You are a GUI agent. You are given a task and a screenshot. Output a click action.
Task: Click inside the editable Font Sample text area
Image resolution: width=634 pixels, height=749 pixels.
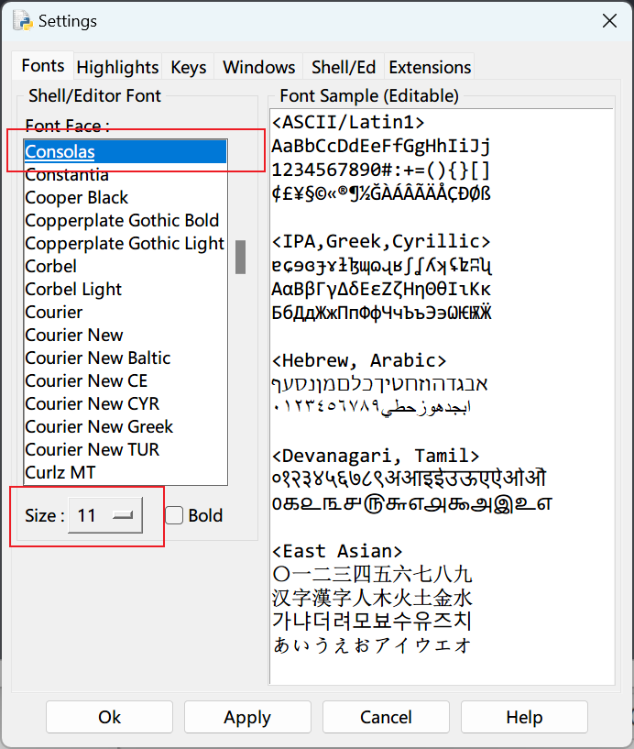pos(442,396)
